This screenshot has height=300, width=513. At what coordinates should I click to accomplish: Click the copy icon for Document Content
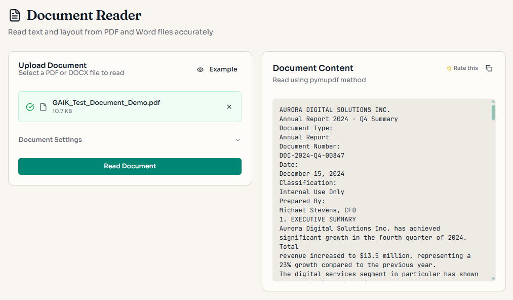(489, 67)
